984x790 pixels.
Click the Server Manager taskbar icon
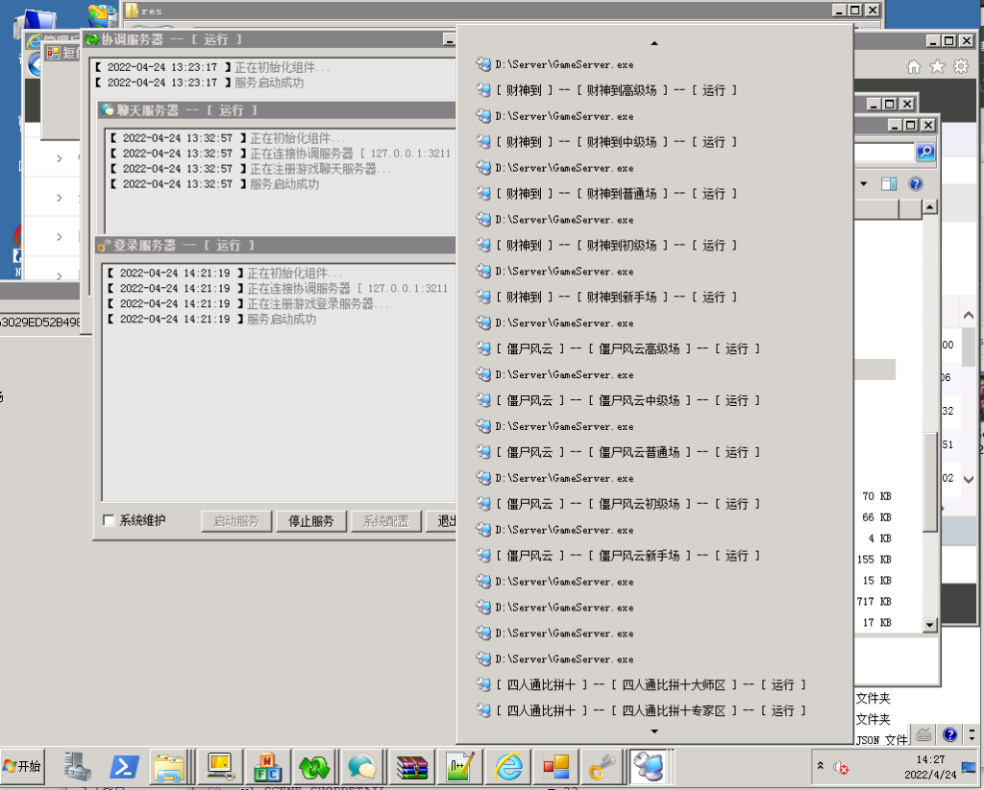point(78,766)
